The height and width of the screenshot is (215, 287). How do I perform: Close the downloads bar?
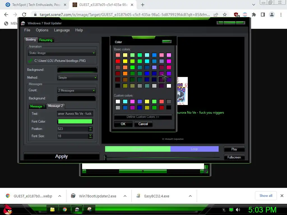point(282,196)
